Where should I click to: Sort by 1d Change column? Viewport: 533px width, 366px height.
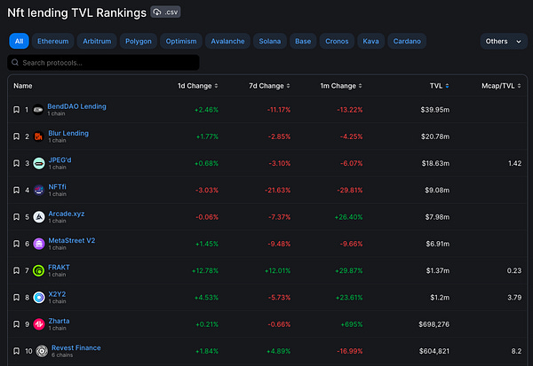click(x=198, y=86)
